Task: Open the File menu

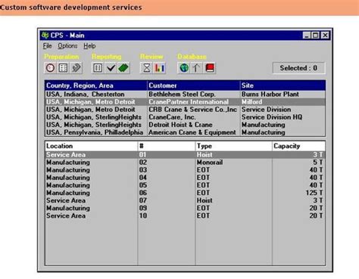Action: [47, 46]
